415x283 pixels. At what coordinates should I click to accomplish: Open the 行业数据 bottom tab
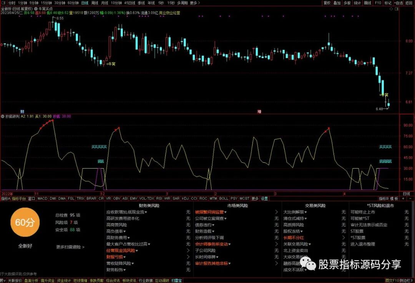146,281
